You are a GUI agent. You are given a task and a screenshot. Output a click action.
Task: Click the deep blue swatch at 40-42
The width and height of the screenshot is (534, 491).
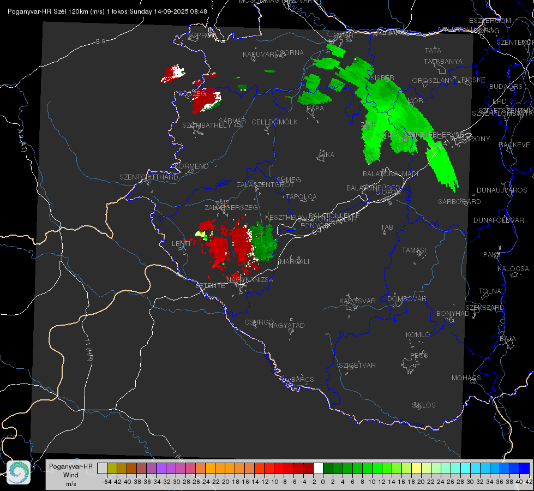(x=525, y=468)
